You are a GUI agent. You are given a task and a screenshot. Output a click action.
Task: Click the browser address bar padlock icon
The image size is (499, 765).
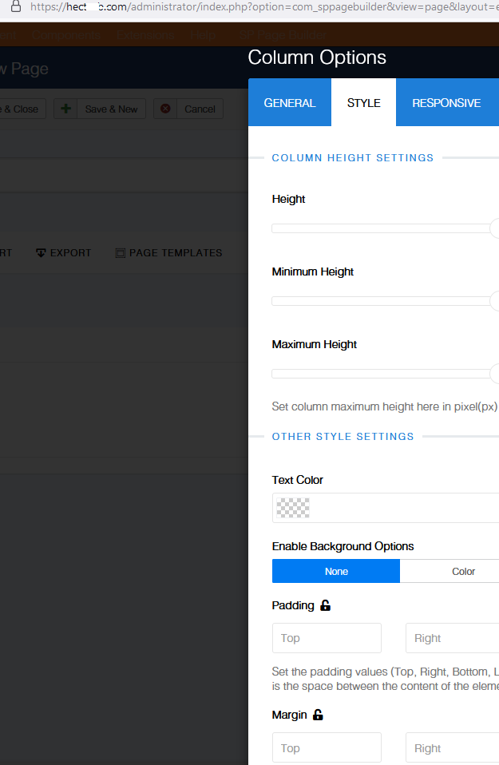click(15, 6)
